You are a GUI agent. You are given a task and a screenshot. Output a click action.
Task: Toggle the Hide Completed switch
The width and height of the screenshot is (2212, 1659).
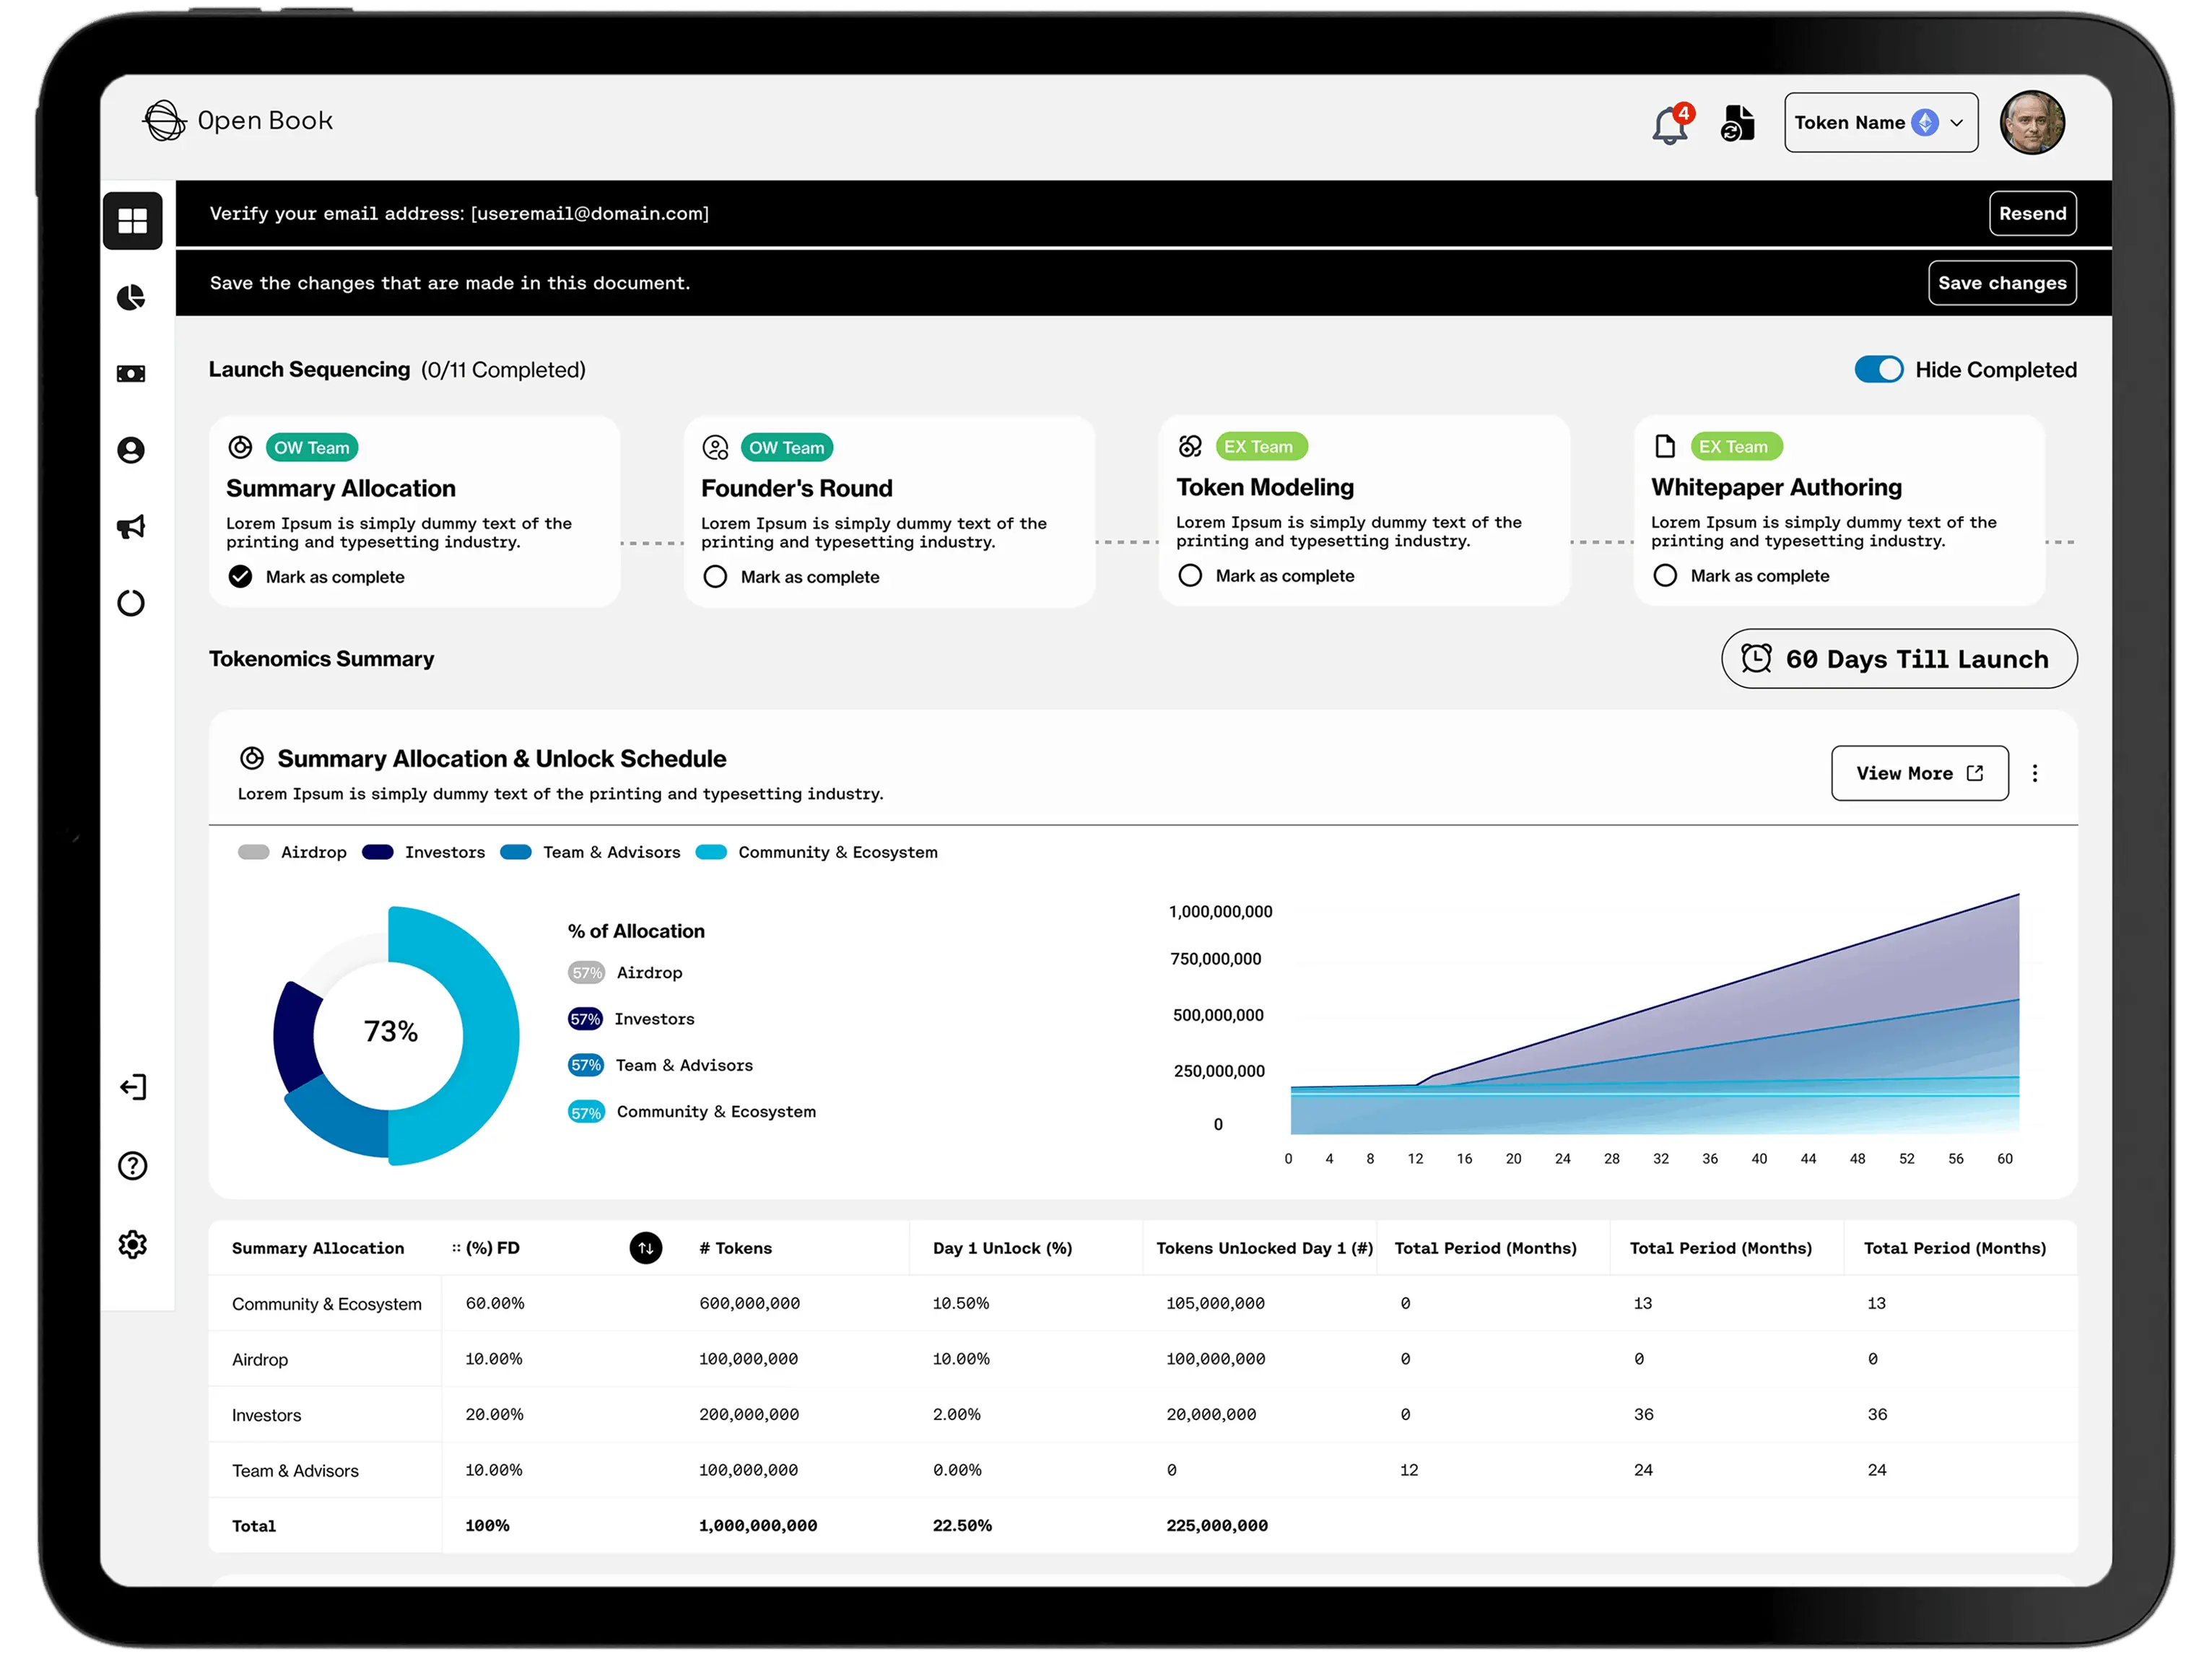[x=1878, y=370]
